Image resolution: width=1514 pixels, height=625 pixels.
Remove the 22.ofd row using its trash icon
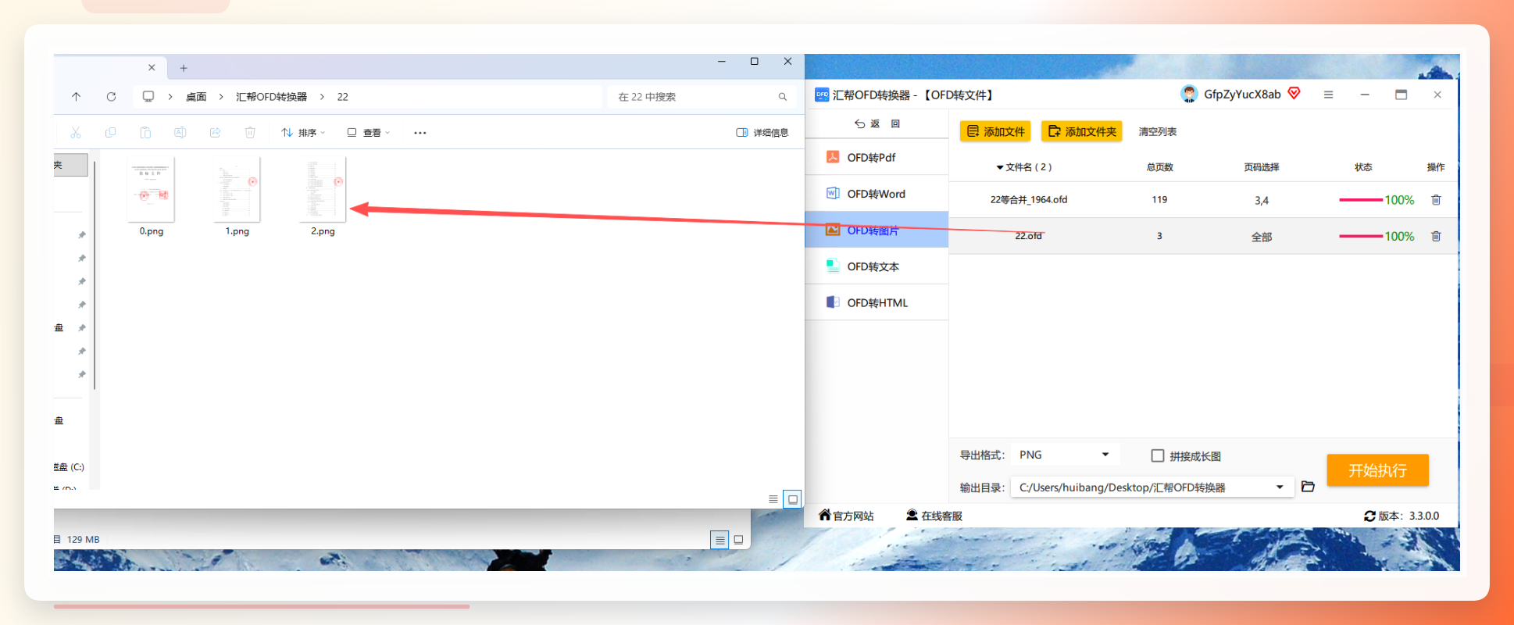(1436, 236)
